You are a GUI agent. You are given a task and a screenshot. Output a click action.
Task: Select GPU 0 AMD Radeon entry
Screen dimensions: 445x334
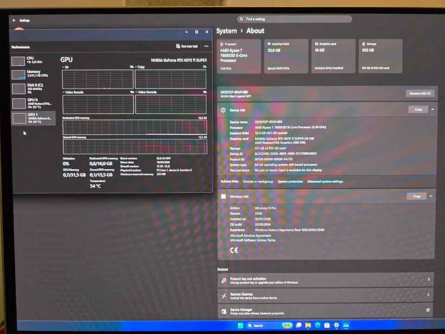pyautogui.click(x=33, y=103)
